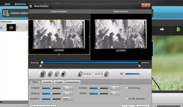Viewport: 183px width, 107px height.
Task: Mute audio with the speaker icon
Action: 122,74
